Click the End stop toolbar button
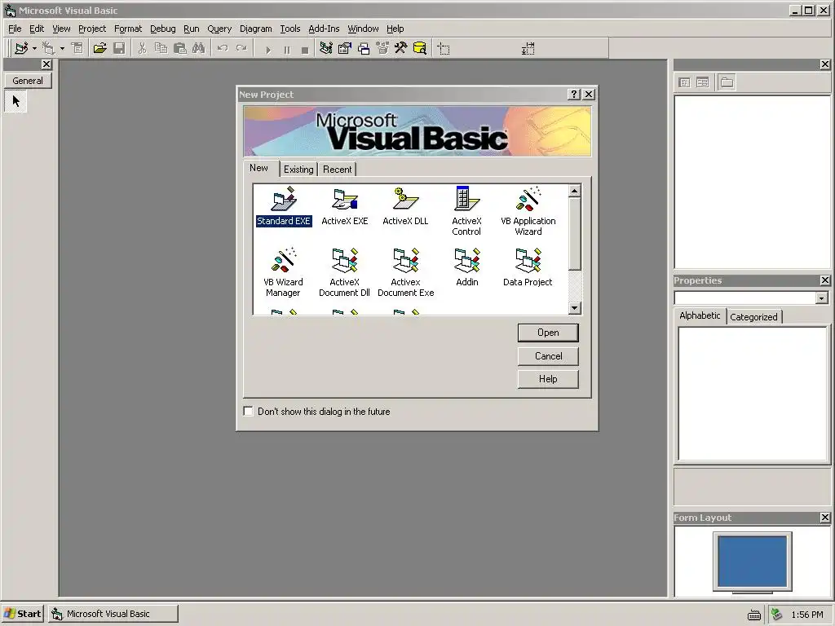The width and height of the screenshot is (835, 626). tap(305, 50)
